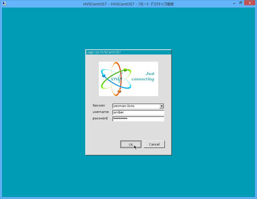Click the orange sphere on xrdp logo
This screenshot has width=257, height=199.
tap(119, 92)
